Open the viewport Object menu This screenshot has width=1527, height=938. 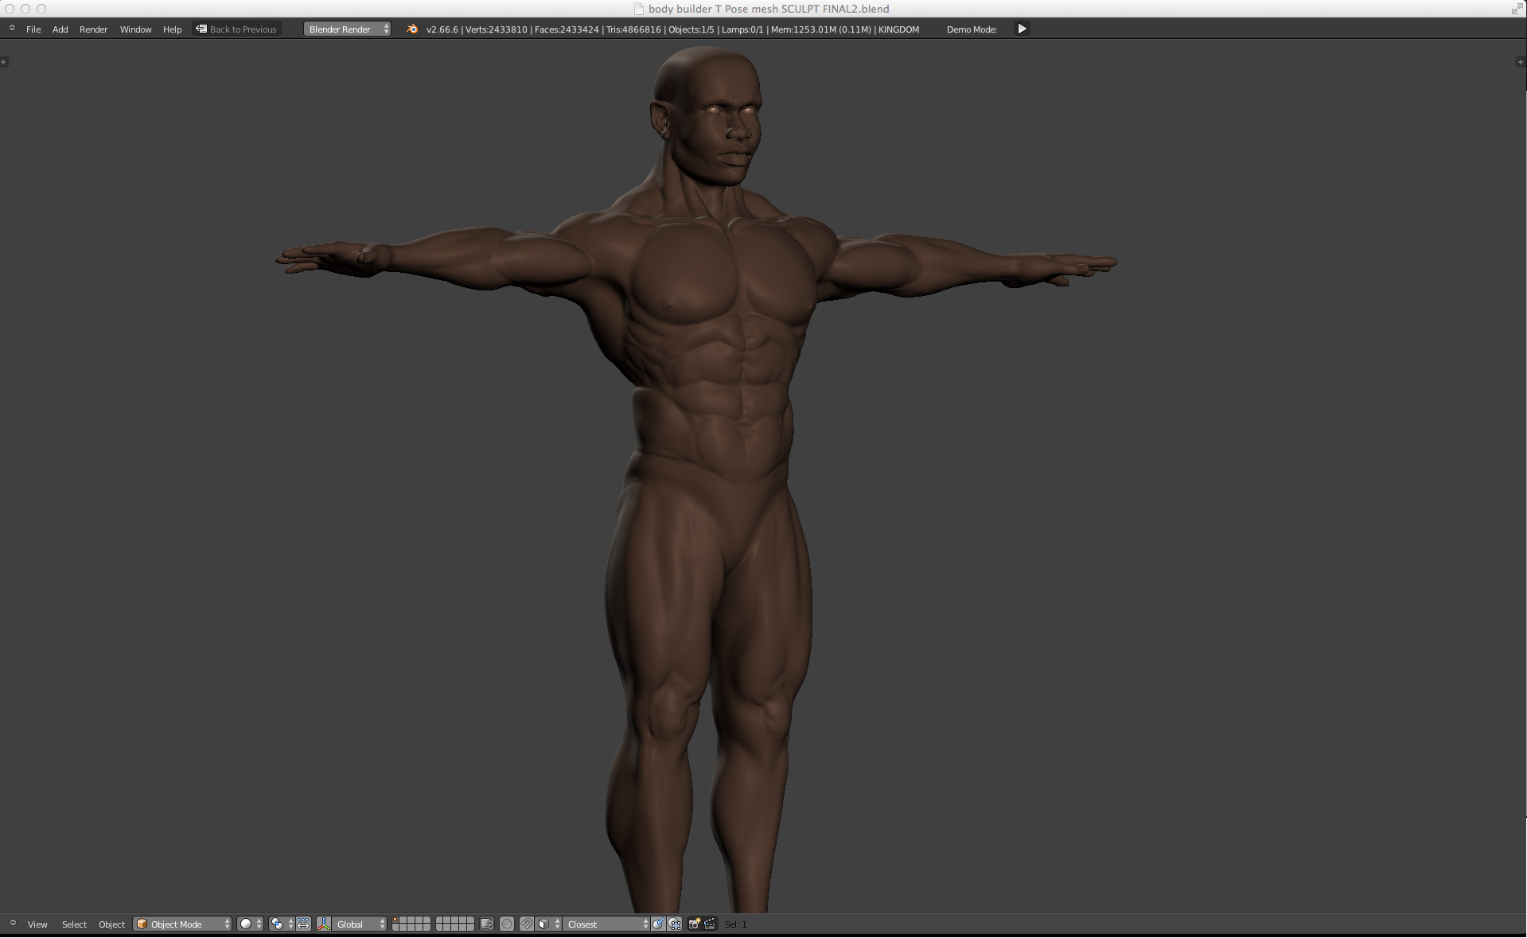(111, 924)
